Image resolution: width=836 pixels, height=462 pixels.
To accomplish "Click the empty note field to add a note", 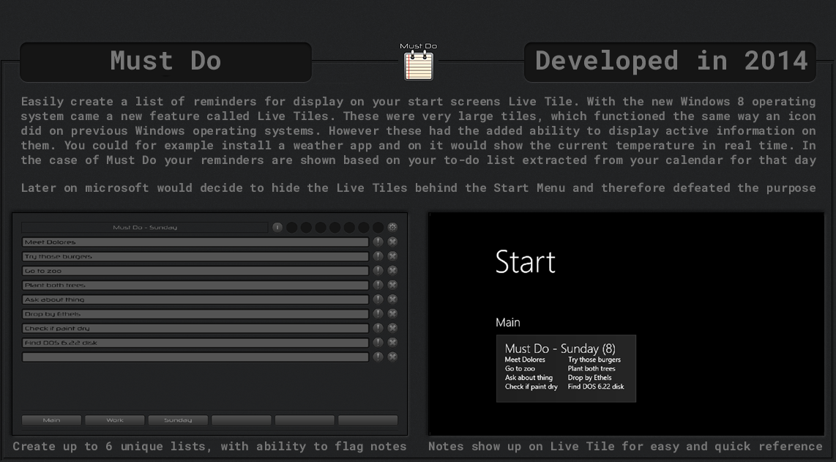I will pos(195,357).
